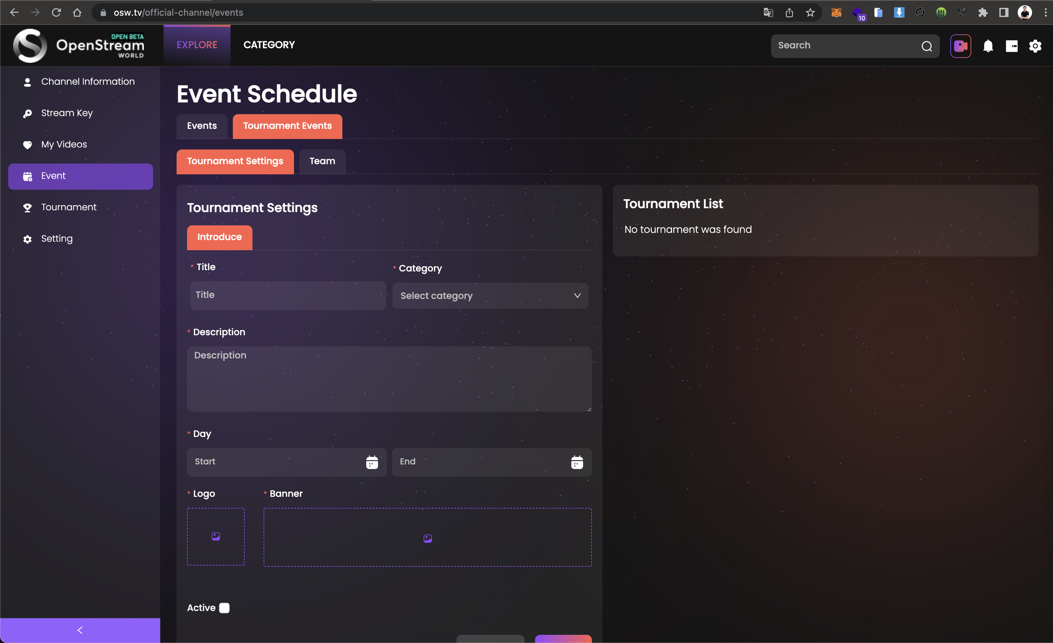Reload the page via the browser refresh icon
Screen dimensions: 1053x643
click(x=56, y=12)
